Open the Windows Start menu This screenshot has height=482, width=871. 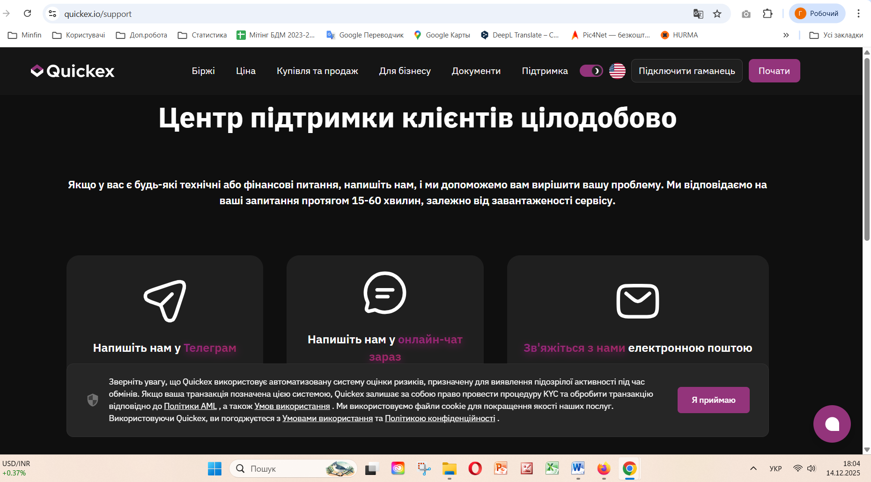pyautogui.click(x=214, y=468)
